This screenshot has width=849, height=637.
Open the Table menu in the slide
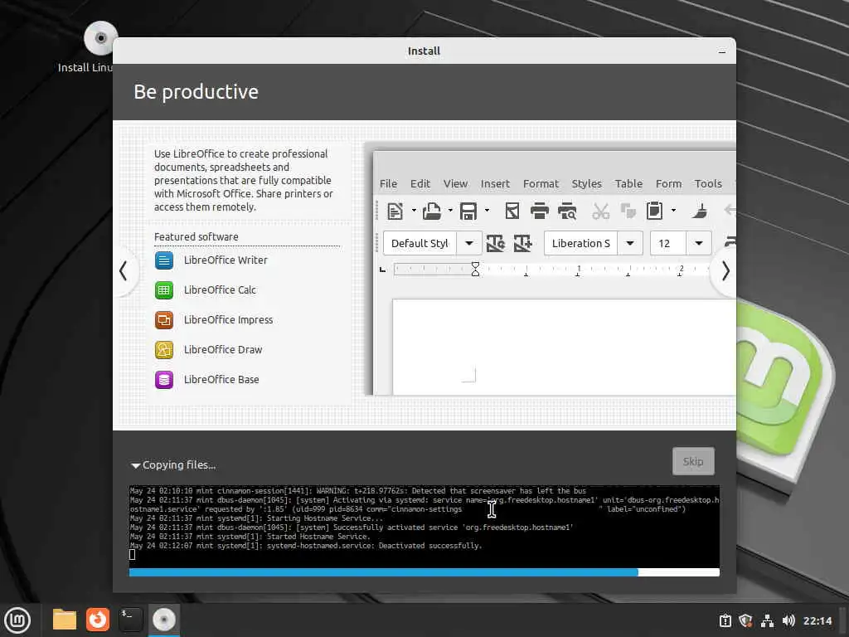628,183
